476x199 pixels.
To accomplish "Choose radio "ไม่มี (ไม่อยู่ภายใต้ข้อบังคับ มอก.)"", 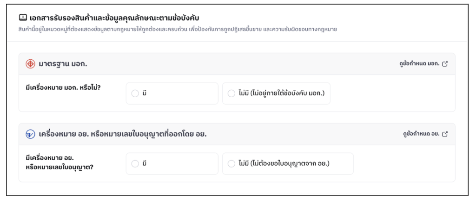I will tap(231, 93).
